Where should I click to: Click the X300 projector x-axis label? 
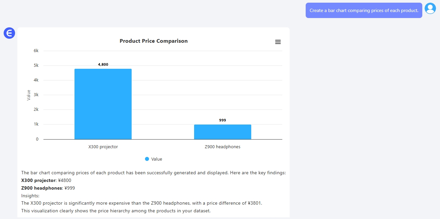point(103,147)
